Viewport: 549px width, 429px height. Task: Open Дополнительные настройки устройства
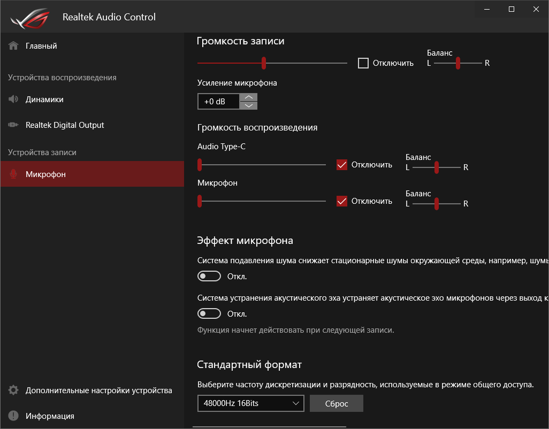coord(98,390)
